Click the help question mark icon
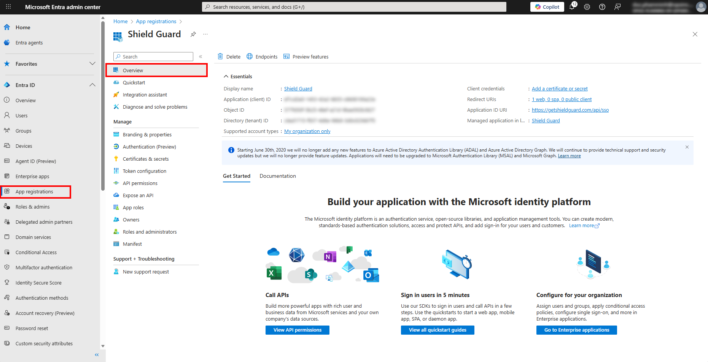The image size is (708, 362). click(x=602, y=7)
